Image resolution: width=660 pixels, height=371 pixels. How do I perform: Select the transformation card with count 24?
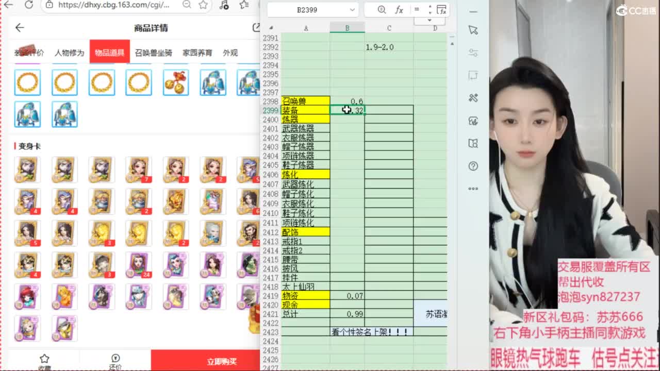139,265
